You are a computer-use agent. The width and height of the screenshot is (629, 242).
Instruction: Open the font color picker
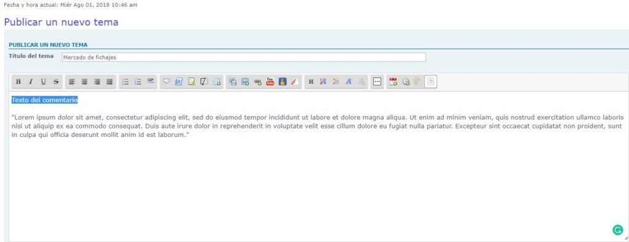336,82
